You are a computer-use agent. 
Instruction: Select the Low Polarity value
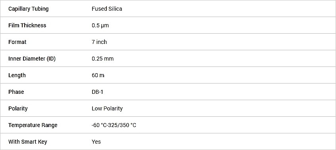(107, 108)
